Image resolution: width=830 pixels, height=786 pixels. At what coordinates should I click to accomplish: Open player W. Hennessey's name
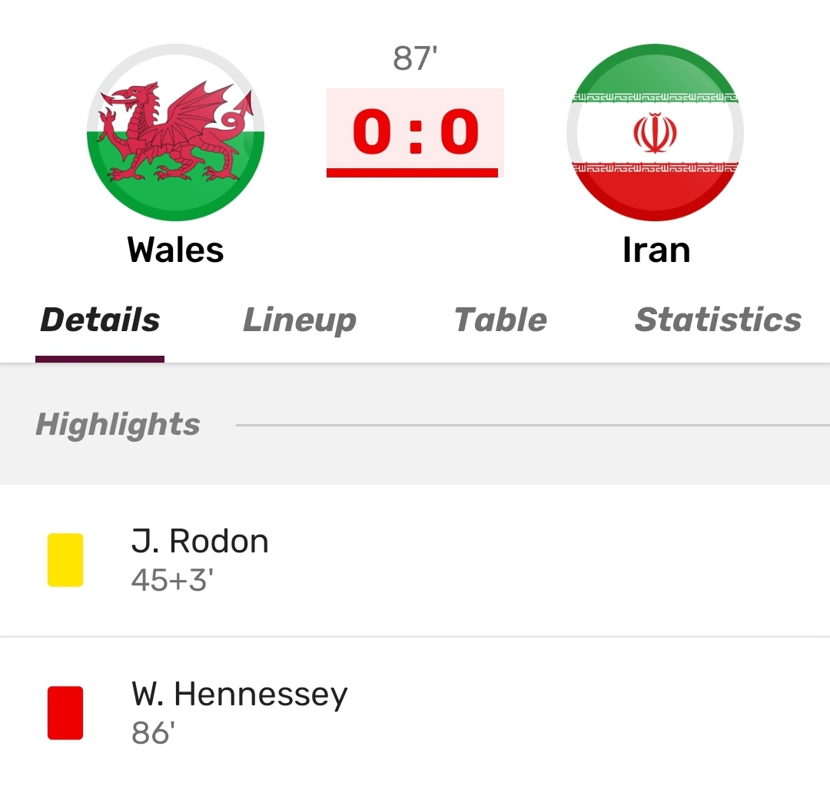click(x=239, y=695)
